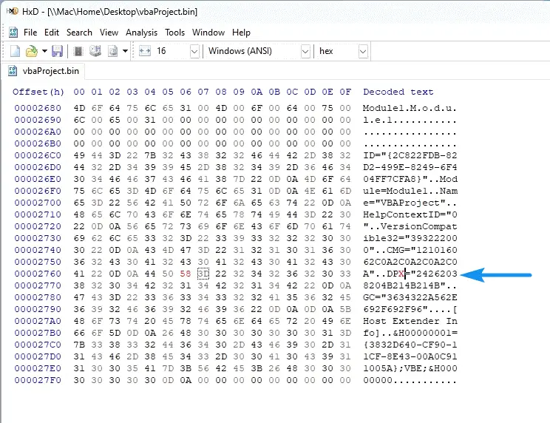Click decoded text A"..DPX="2426203

tap(410, 274)
